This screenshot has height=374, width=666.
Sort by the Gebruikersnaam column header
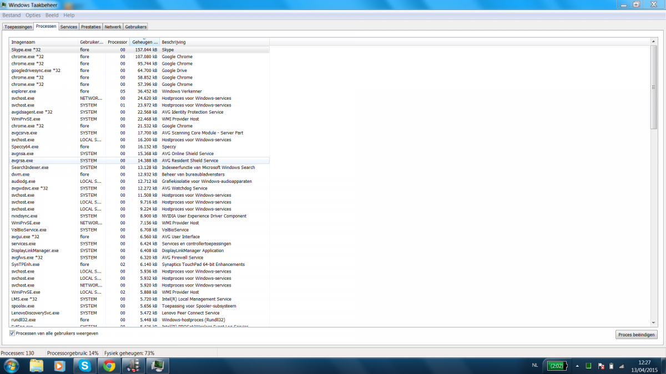tap(92, 42)
